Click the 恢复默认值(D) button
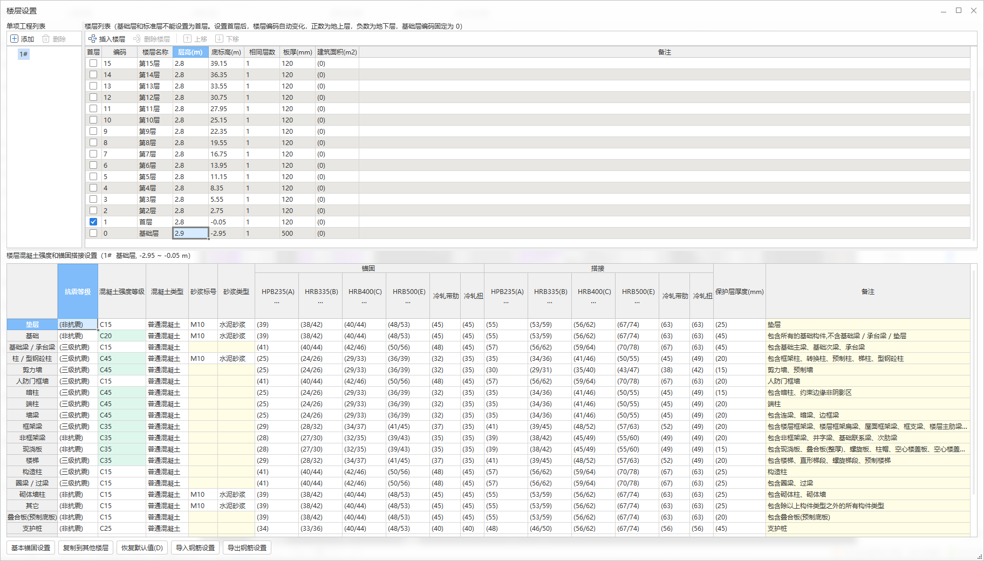The width and height of the screenshot is (984, 561). click(142, 548)
